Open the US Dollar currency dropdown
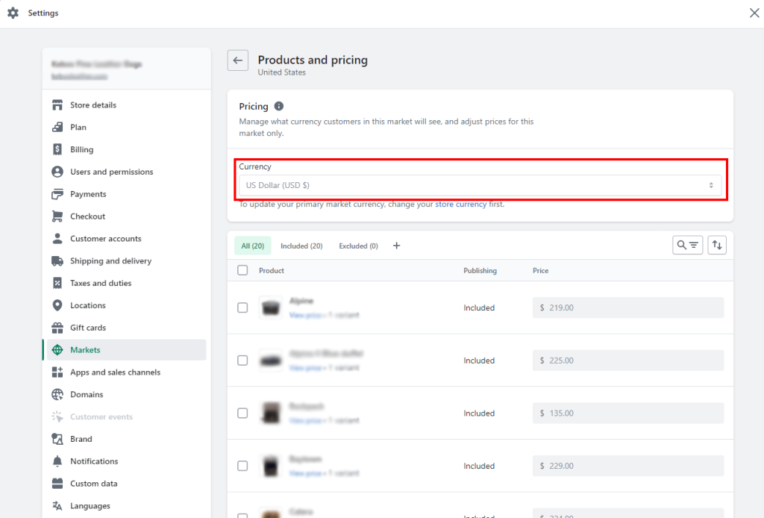 pyautogui.click(x=483, y=184)
